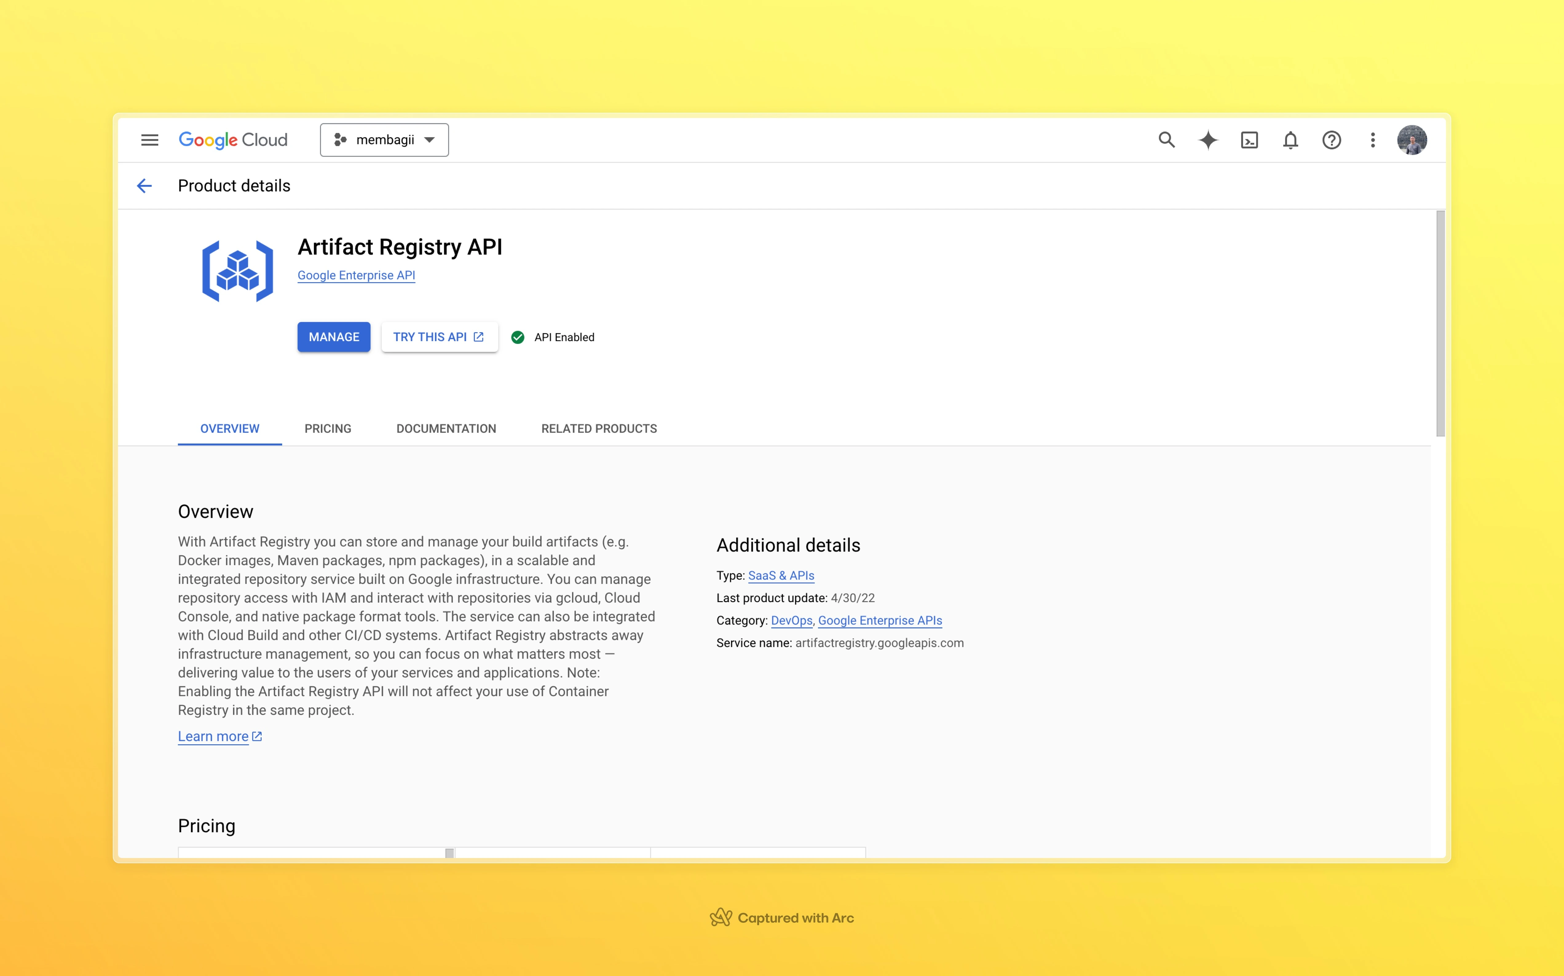Click the artifactregistry.googleapis.com service name
The height and width of the screenshot is (976, 1564).
click(879, 643)
